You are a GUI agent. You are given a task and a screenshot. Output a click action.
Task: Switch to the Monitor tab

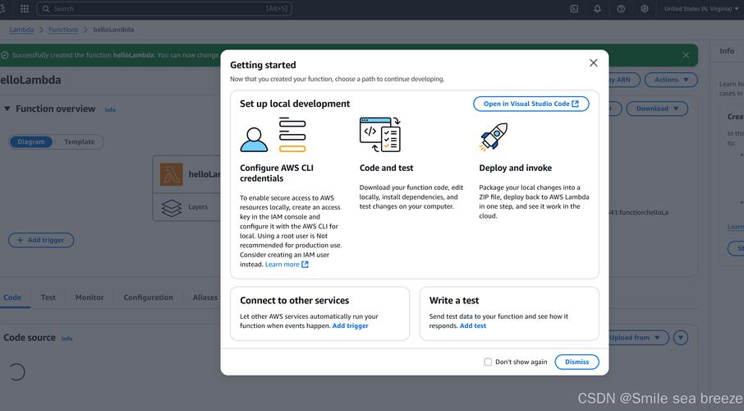90,298
